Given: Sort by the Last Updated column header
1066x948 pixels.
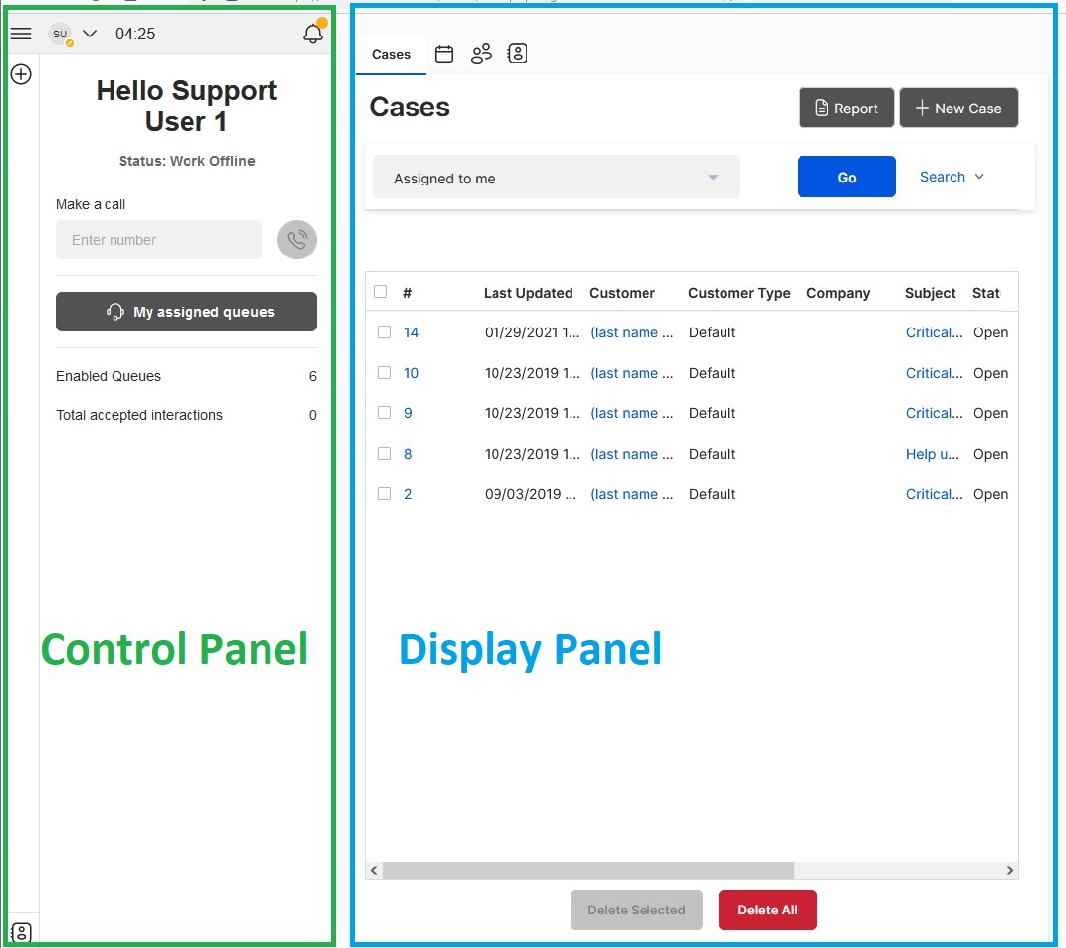Looking at the screenshot, I should 528,293.
